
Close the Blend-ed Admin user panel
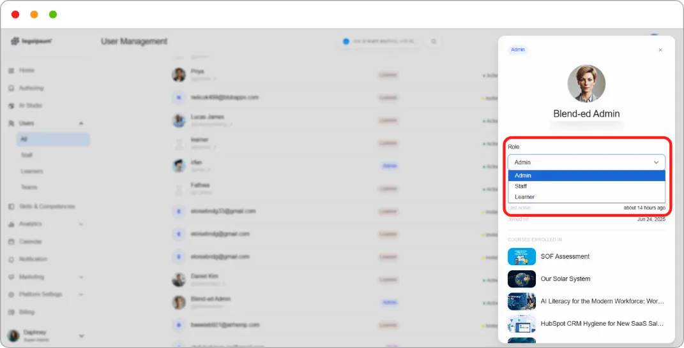pos(660,50)
